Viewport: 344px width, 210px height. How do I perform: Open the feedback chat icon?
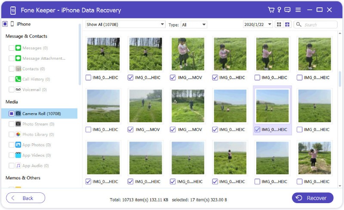pyautogui.click(x=287, y=9)
